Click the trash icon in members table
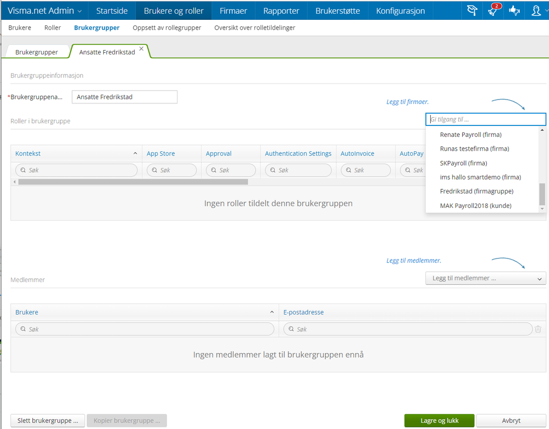This screenshot has width=549, height=429. click(x=538, y=329)
